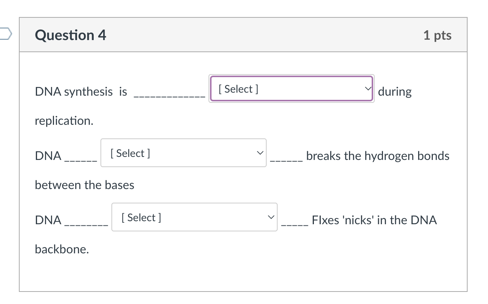This screenshot has height=304, width=488.
Task: Open the hydrogen bonds [Select] dropdown
Action: click(x=183, y=153)
